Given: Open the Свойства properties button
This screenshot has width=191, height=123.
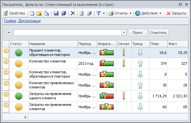Looking at the screenshot, I should (x=14, y=13).
